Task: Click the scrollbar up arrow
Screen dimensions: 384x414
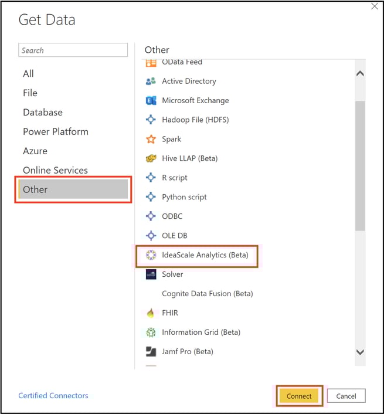Action: 360,73
